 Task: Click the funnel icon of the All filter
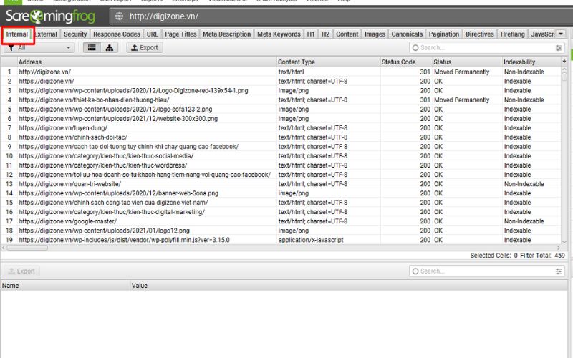[x=11, y=47]
